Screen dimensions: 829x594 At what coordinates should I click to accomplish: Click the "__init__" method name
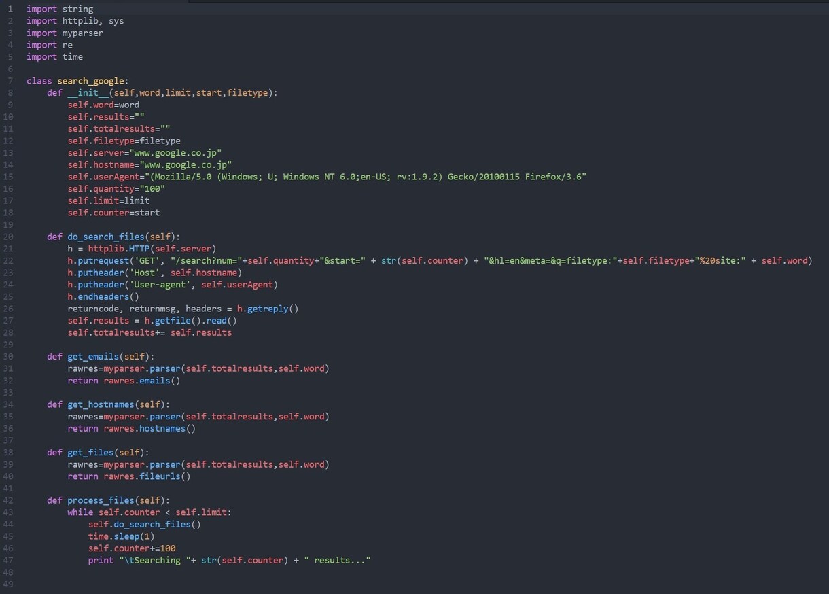[x=88, y=93]
